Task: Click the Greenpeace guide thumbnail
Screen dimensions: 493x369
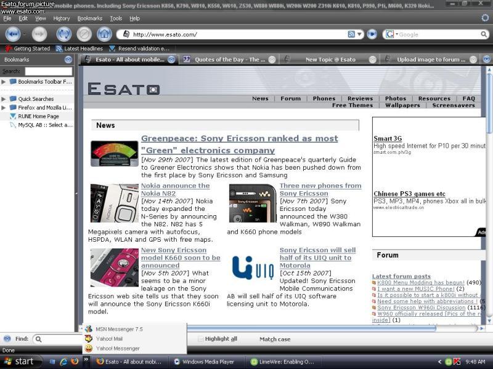Action: 115,153
